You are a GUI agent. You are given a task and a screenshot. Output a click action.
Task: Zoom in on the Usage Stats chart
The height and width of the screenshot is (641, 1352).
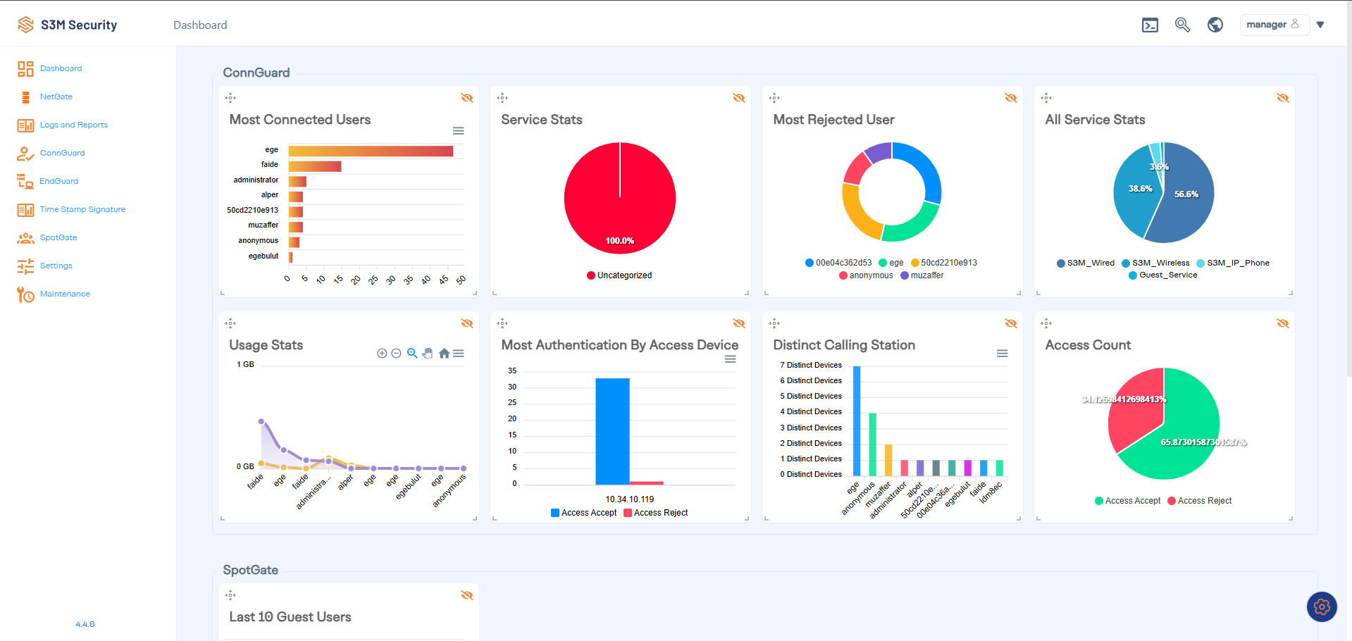(x=382, y=354)
